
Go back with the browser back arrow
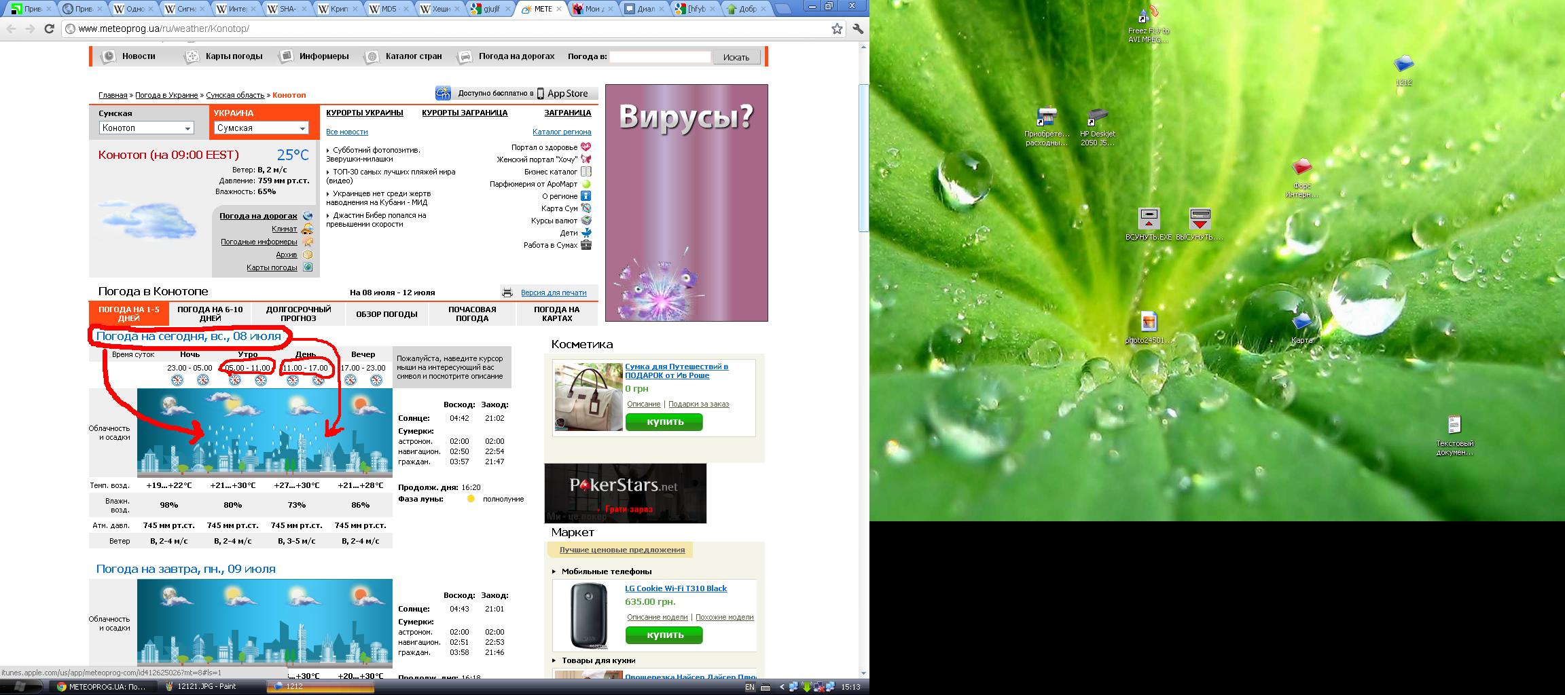11,29
